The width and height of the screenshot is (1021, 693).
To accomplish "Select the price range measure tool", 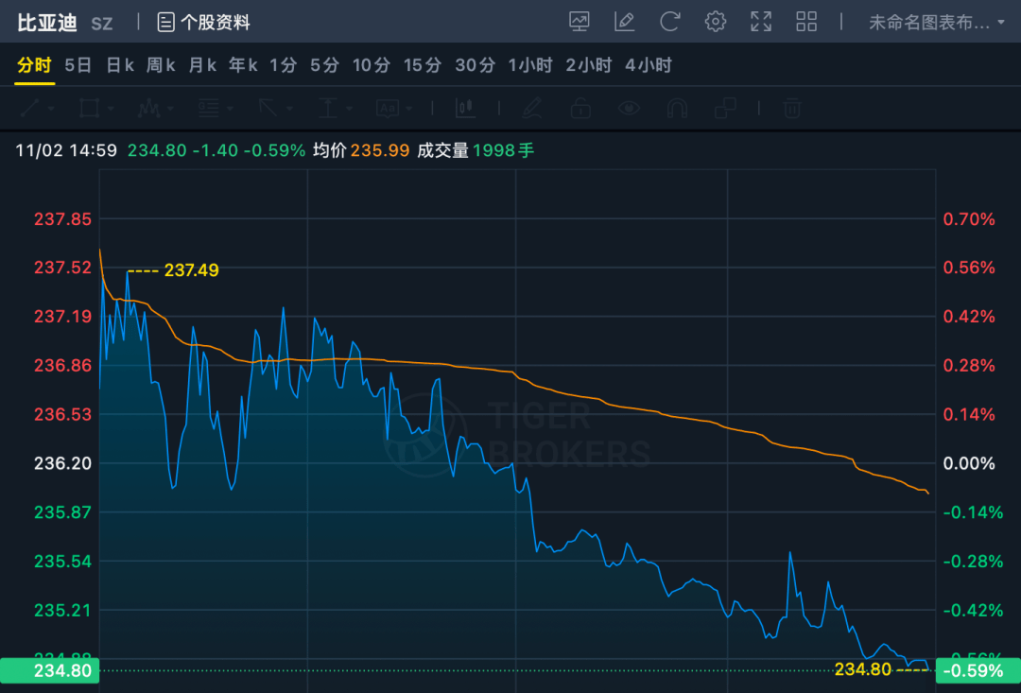I will click(327, 108).
